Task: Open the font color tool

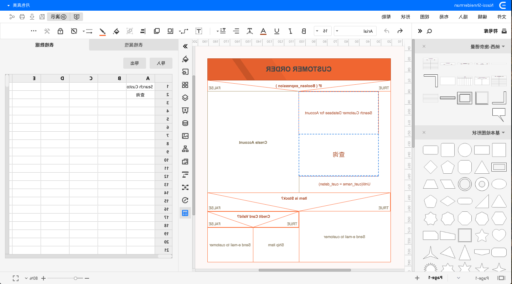Action: (263, 31)
